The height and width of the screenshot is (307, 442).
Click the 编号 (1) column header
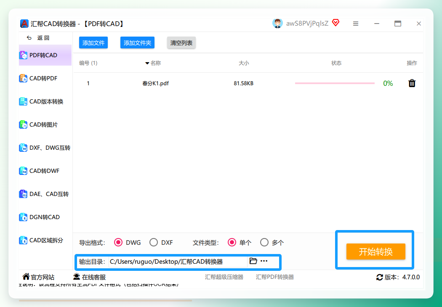(x=88, y=63)
